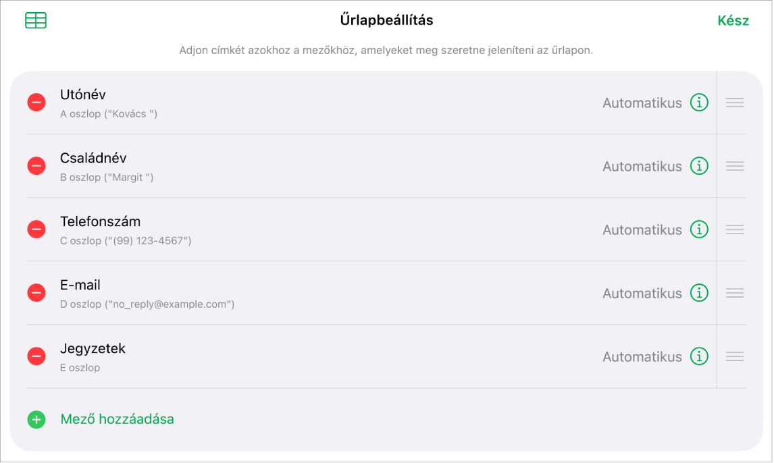Click Mező hozzáadása link
This screenshot has width=774, height=463.
(x=117, y=419)
